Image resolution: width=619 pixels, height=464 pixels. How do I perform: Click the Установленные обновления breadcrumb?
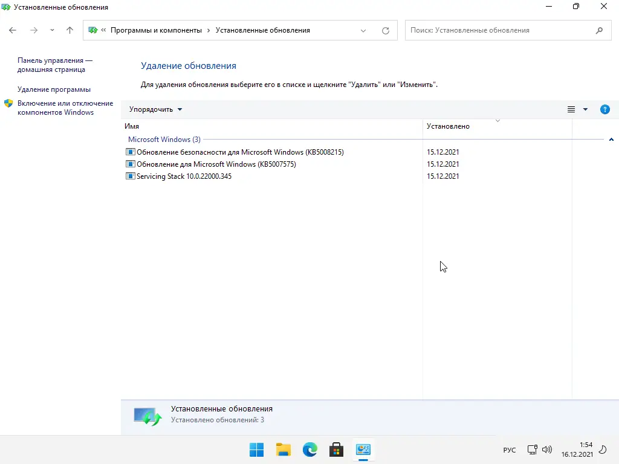click(x=262, y=30)
